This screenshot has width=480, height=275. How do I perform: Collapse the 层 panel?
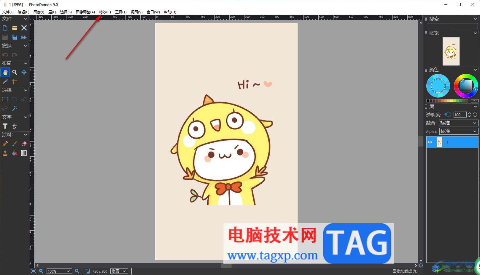pos(475,107)
